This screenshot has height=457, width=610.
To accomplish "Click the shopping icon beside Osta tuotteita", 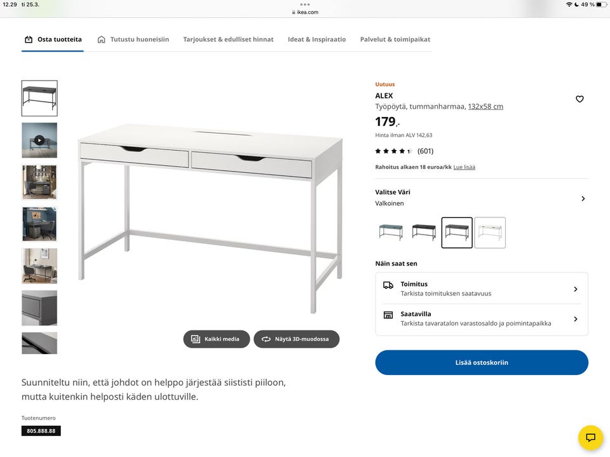I will pos(29,39).
